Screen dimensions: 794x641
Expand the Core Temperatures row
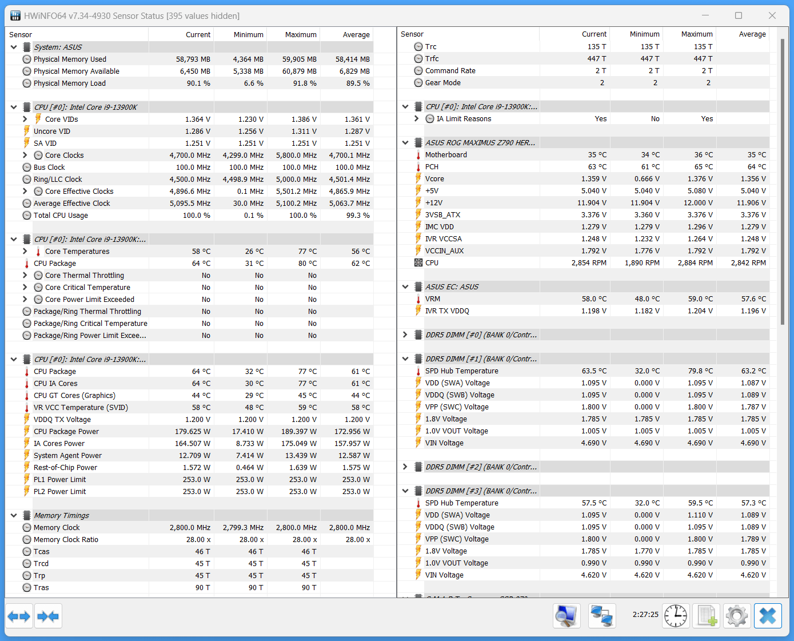[x=25, y=252]
